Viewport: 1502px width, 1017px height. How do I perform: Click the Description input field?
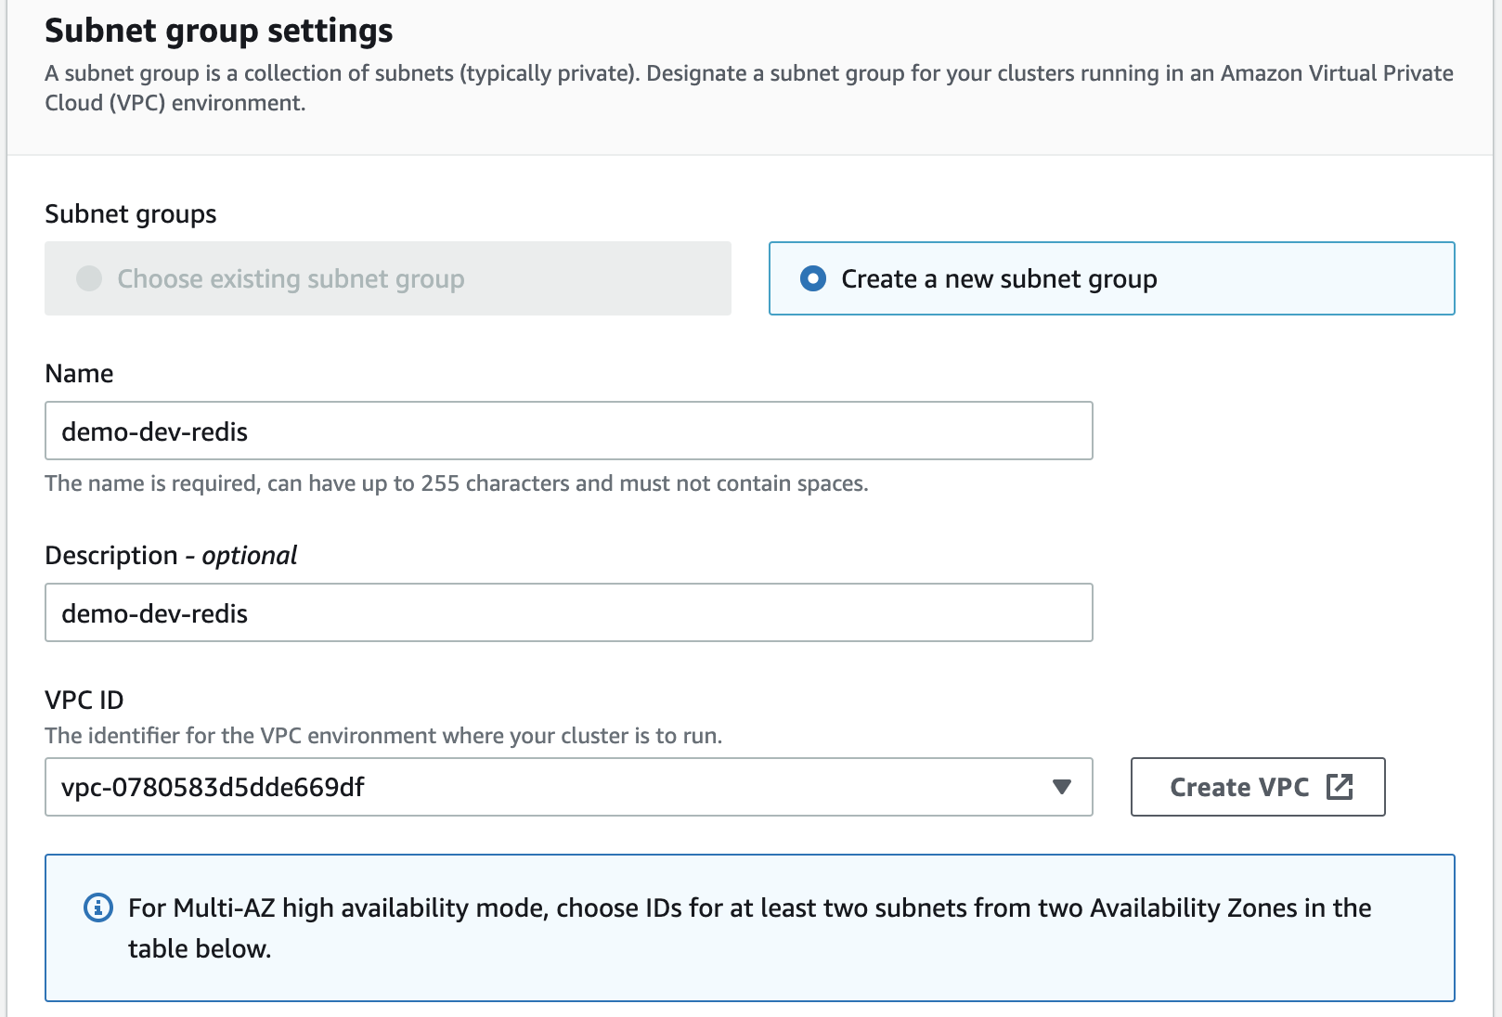pos(568,612)
